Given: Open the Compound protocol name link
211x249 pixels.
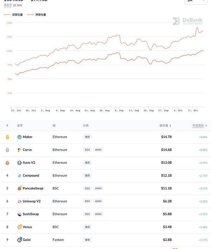Looking at the screenshot, I should (x=31, y=176).
